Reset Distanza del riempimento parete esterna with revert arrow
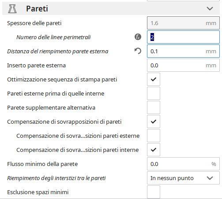The height and width of the screenshot is (199, 222). click(138, 51)
